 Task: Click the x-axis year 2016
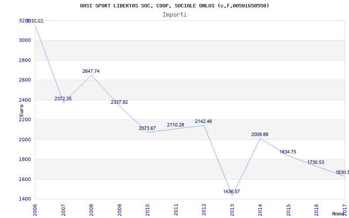pos(317,210)
